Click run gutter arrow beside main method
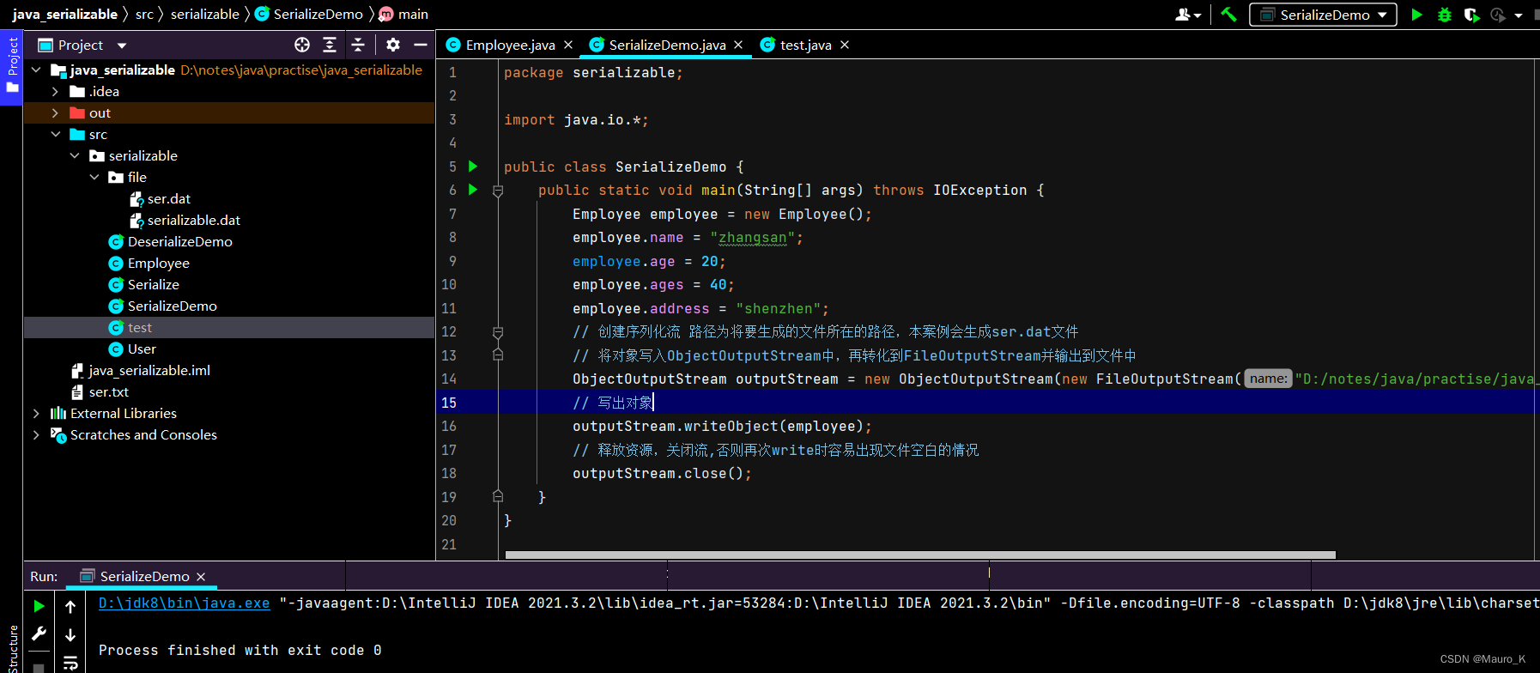 pyautogui.click(x=473, y=190)
